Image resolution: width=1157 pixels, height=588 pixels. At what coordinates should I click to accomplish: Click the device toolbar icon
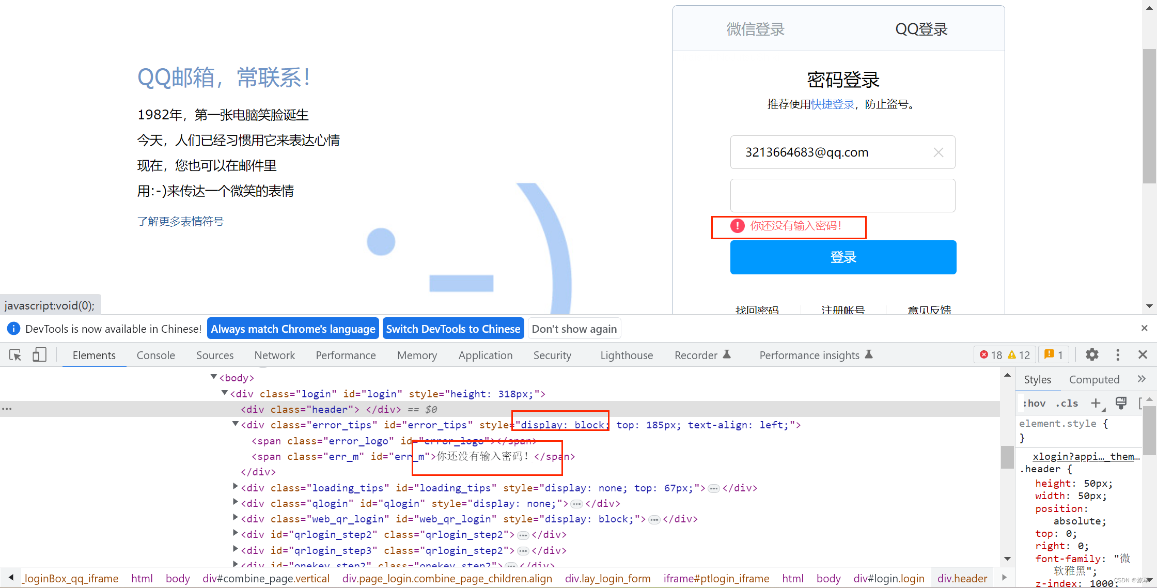coord(38,355)
